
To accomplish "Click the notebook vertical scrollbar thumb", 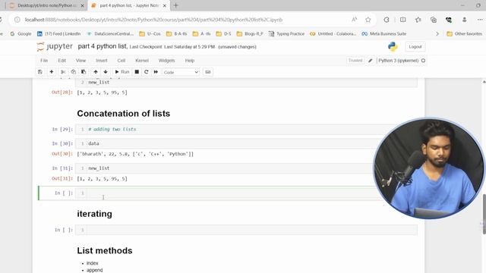I will point(484,214).
